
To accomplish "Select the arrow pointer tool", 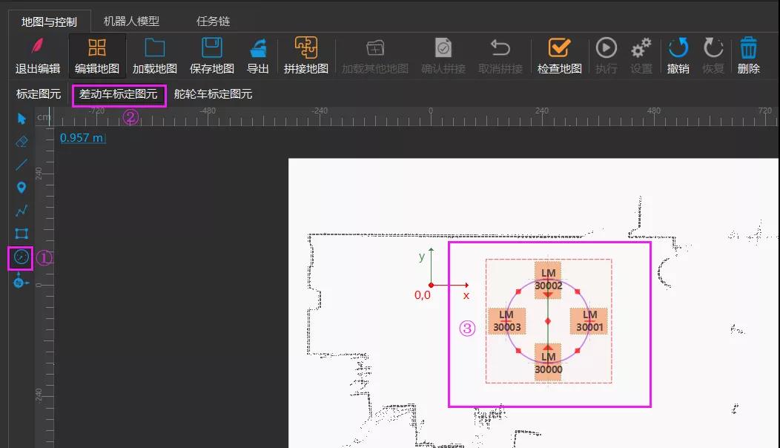I will click(21, 119).
